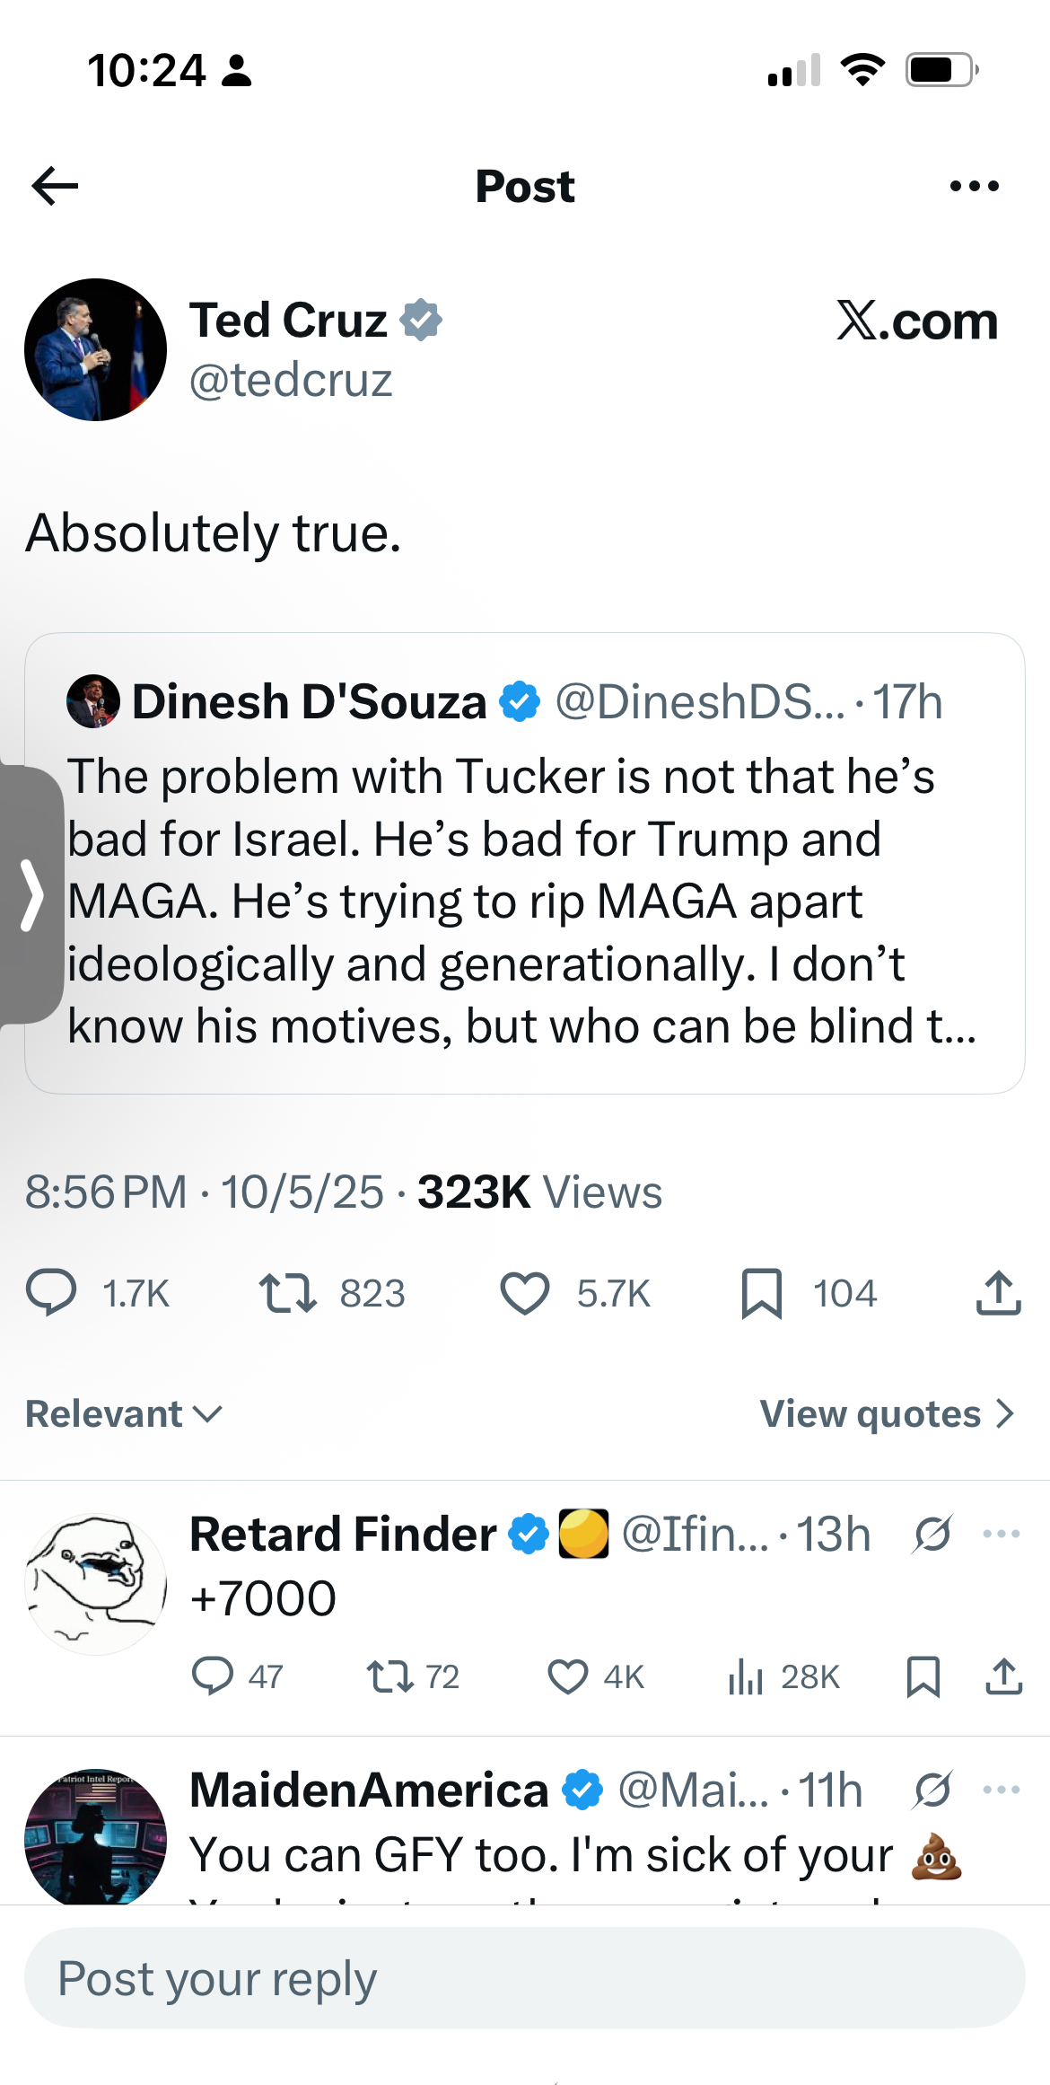This screenshot has height=2085, width=1050.
Task: Tap the reply bubble on Ted Cruz's post
Action: tap(52, 1293)
